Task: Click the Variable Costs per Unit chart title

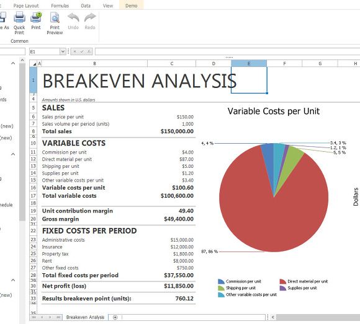Action: click(x=274, y=112)
